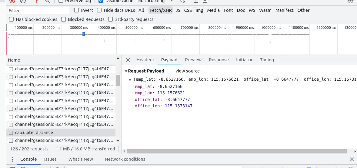Export HAR file using download arrow icon
Screen dimensions: 357x168
coord(205,1)
